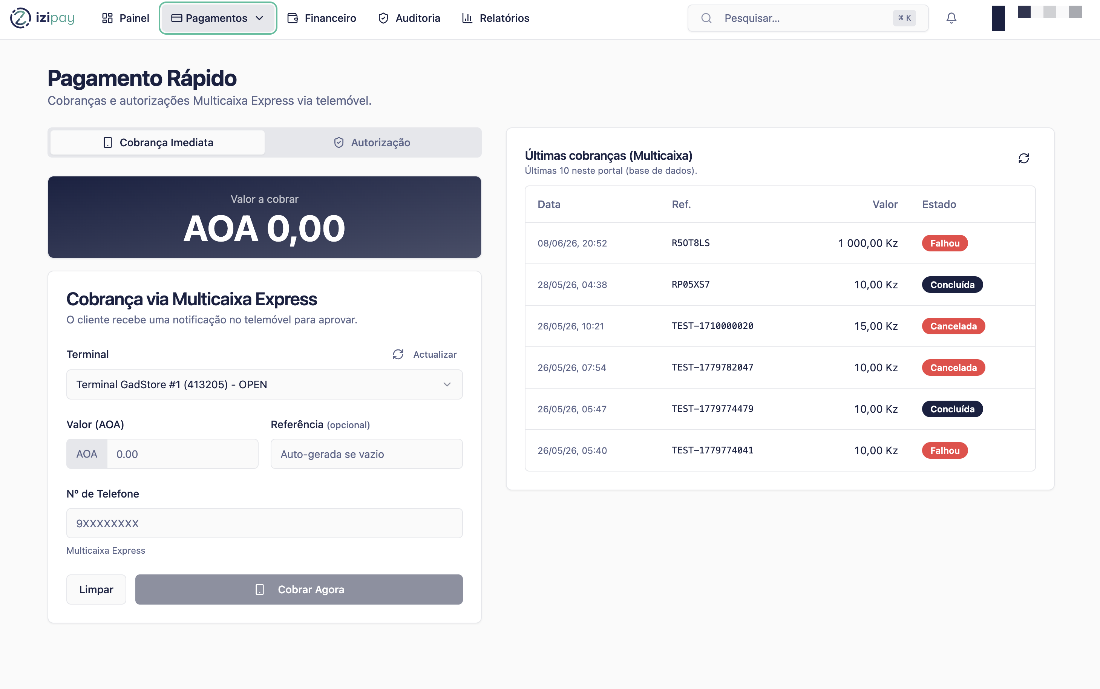
Task: Click Cancelada badge for TEST-1779782047
Action: [x=953, y=368]
